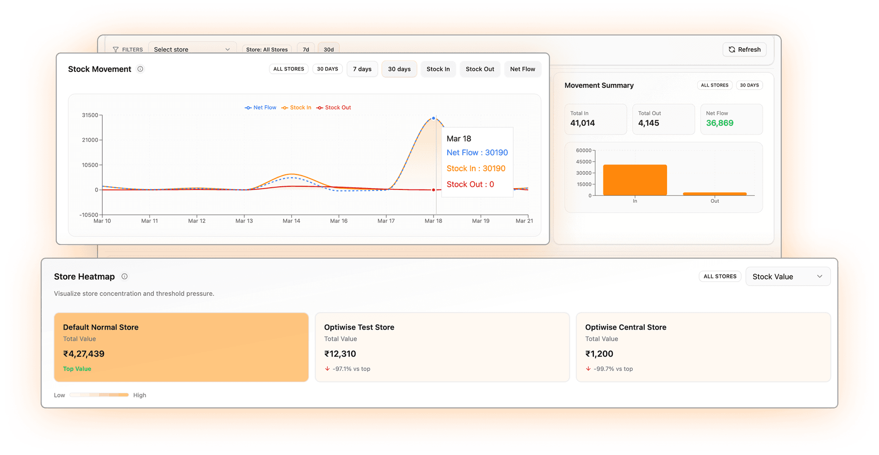Image resolution: width=879 pixels, height=455 pixels.
Task: Click the red Stock Out point at Mar 18
Action: point(434,190)
